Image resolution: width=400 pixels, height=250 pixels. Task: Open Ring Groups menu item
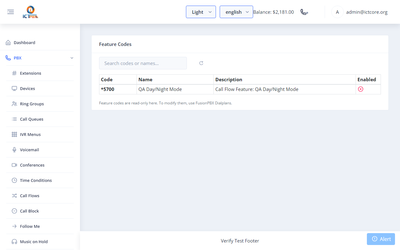40,104
